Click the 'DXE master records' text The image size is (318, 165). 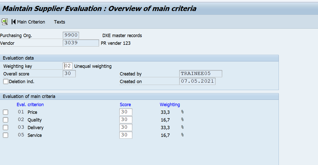(x=122, y=36)
